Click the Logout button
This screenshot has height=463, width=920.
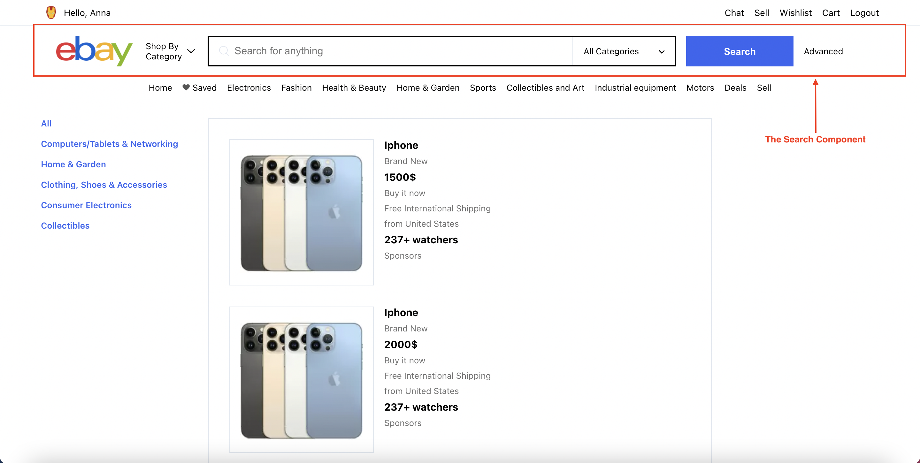pyautogui.click(x=864, y=12)
